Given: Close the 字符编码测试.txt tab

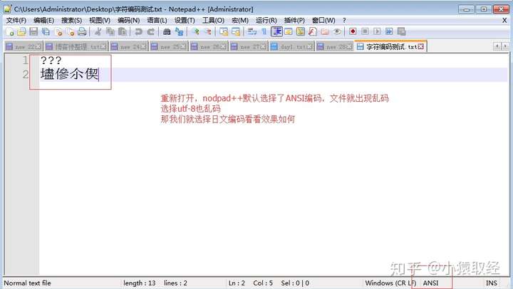Looking at the screenshot, I should click(421, 46).
